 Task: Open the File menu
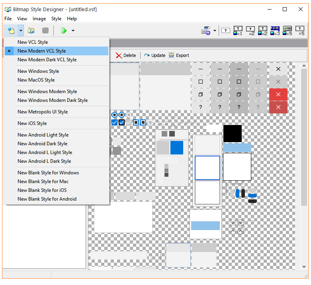tap(8, 19)
